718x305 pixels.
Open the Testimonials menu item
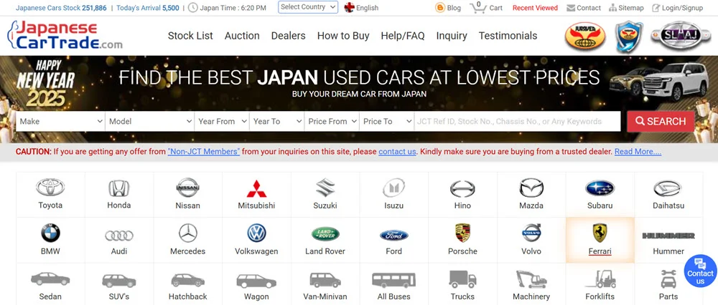tap(508, 36)
